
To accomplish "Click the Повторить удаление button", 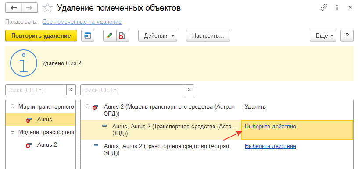I will pyautogui.click(x=41, y=35).
